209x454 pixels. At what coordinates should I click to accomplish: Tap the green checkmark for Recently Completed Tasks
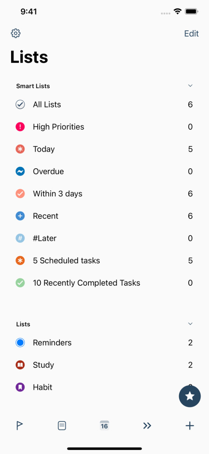tap(20, 283)
